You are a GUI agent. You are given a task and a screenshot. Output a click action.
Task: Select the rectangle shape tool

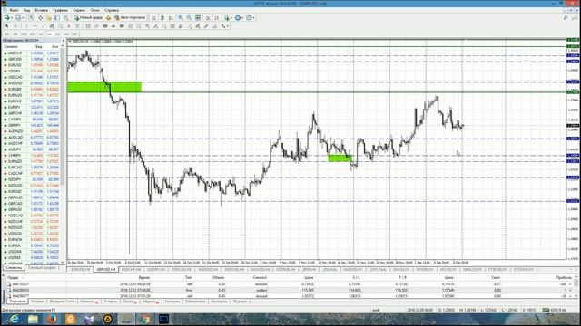click(x=122, y=26)
